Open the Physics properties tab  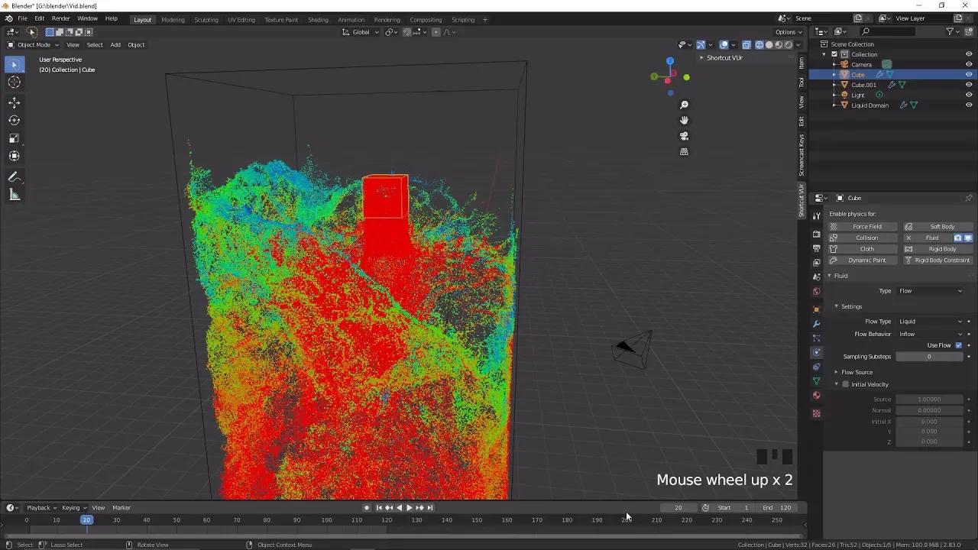(x=816, y=352)
